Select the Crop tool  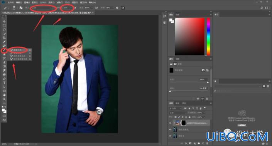click(4, 38)
